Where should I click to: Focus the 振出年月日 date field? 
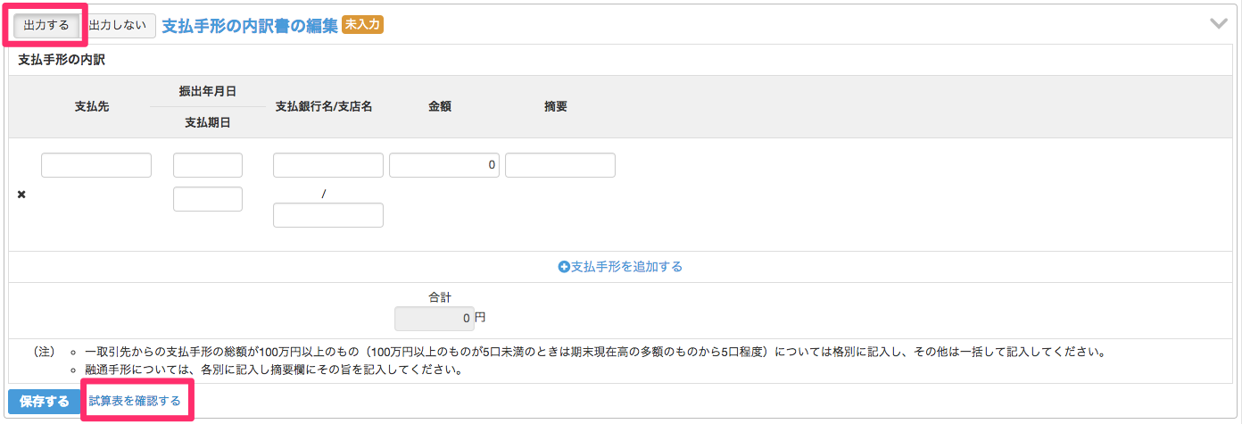click(208, 165)
